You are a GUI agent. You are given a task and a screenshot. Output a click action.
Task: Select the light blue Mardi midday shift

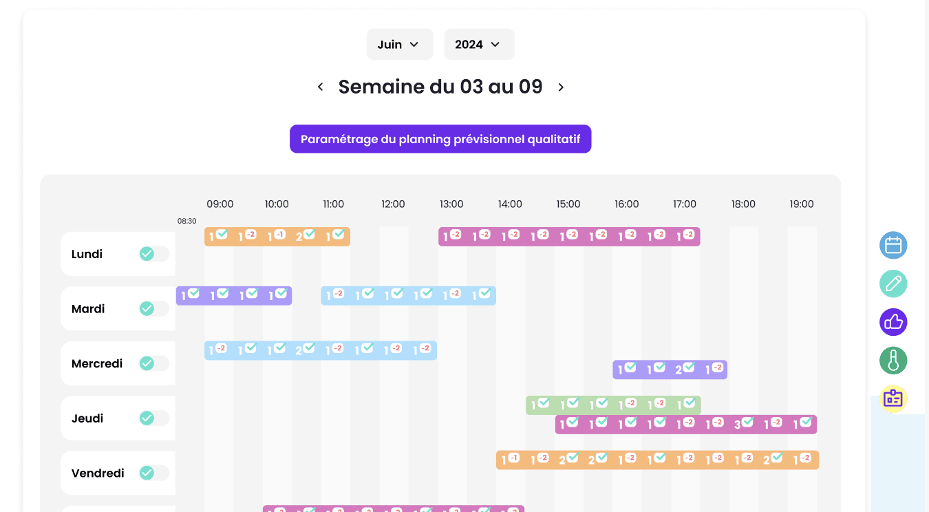[x=409, y=295]
